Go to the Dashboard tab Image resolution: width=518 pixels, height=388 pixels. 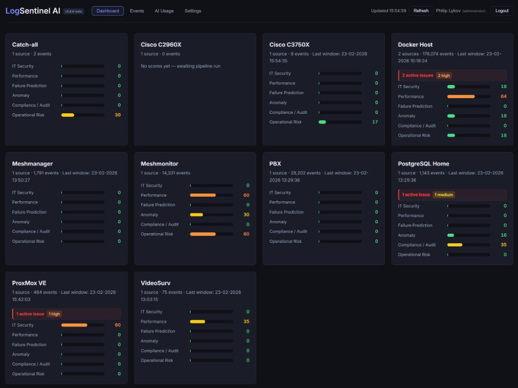pos(107,11)
